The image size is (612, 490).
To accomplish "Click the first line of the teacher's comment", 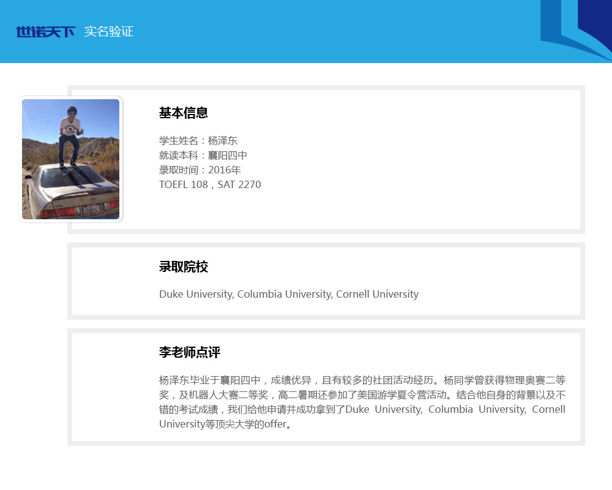I will [x=362, y=380].
